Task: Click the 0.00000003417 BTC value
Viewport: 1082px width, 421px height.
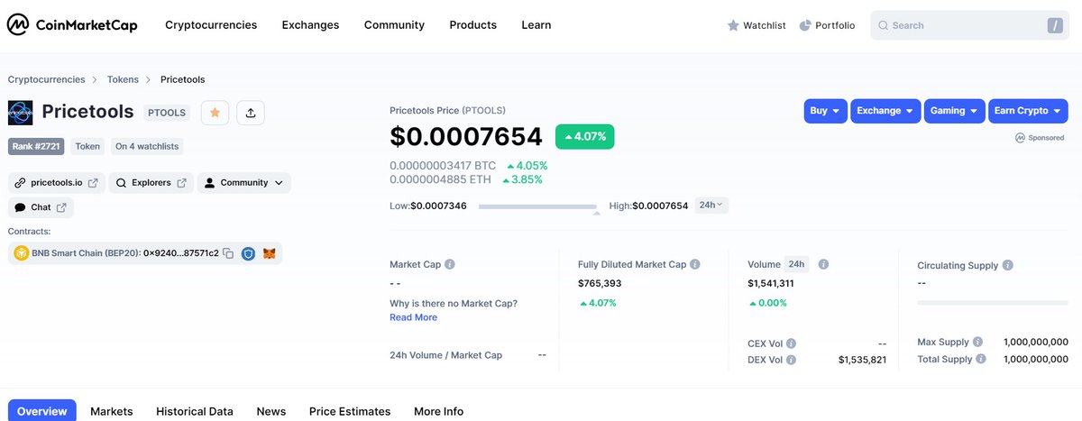Action: pos(443,166)
